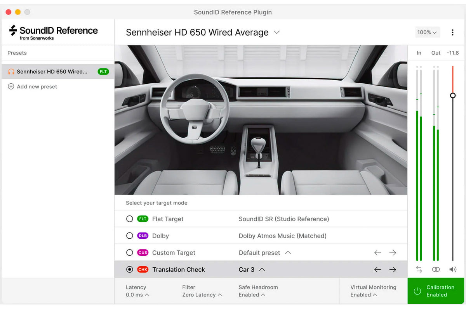The height and width of the screenshot is (310, 466).
Task: Click the pink CUS Custom Target badge
Action: click(x=143, y=253)
